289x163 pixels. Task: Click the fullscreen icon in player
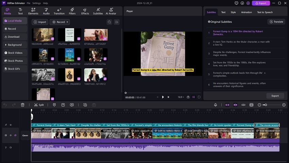pos(199,97)
